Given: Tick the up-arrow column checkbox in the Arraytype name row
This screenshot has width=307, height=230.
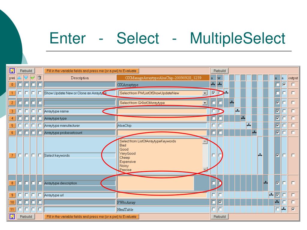Looking at the screenshot, I should pos(20,111).
